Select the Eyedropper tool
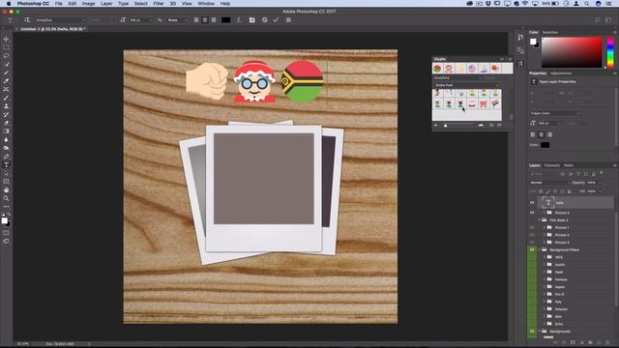 click(x=6, y=81)
